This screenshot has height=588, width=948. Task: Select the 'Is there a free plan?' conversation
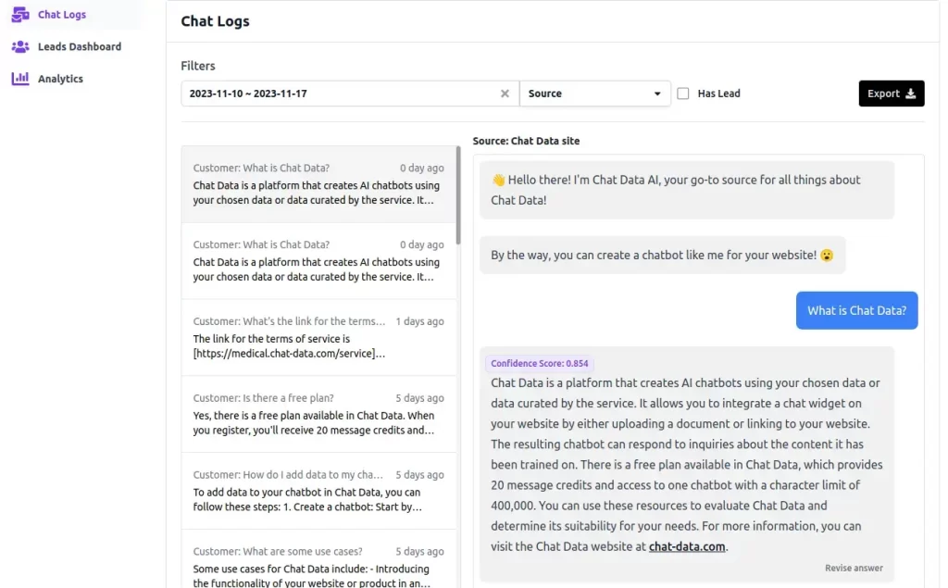tap(318, 417)
